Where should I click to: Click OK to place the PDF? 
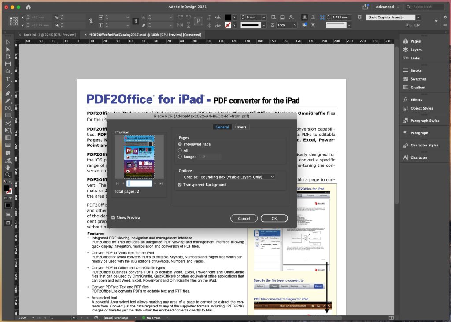pos(274,218)
